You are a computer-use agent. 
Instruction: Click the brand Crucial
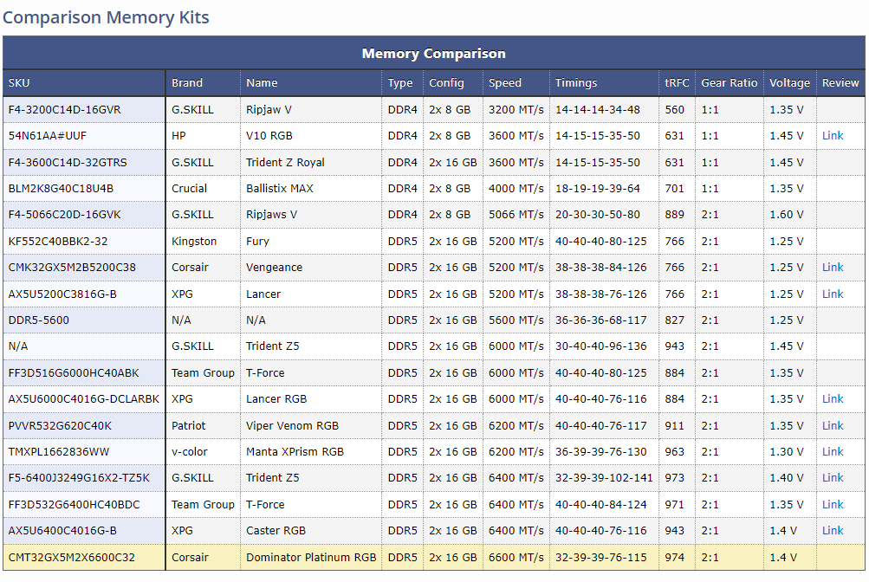[x=189, y=189]
